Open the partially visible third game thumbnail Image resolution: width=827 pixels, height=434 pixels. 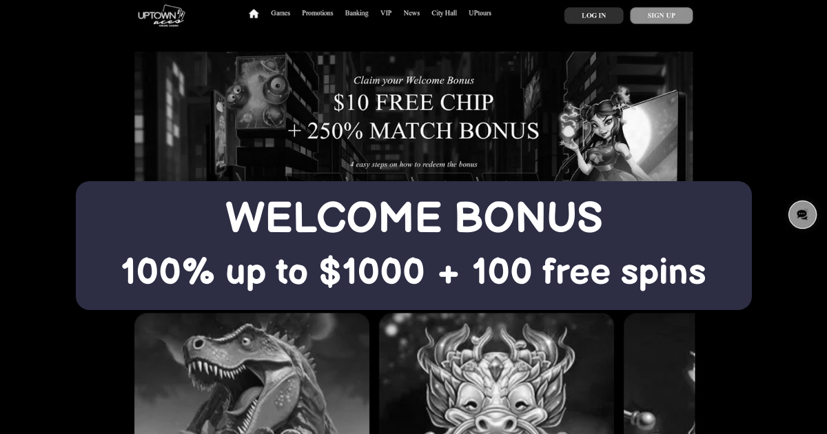tap(659, 373)
